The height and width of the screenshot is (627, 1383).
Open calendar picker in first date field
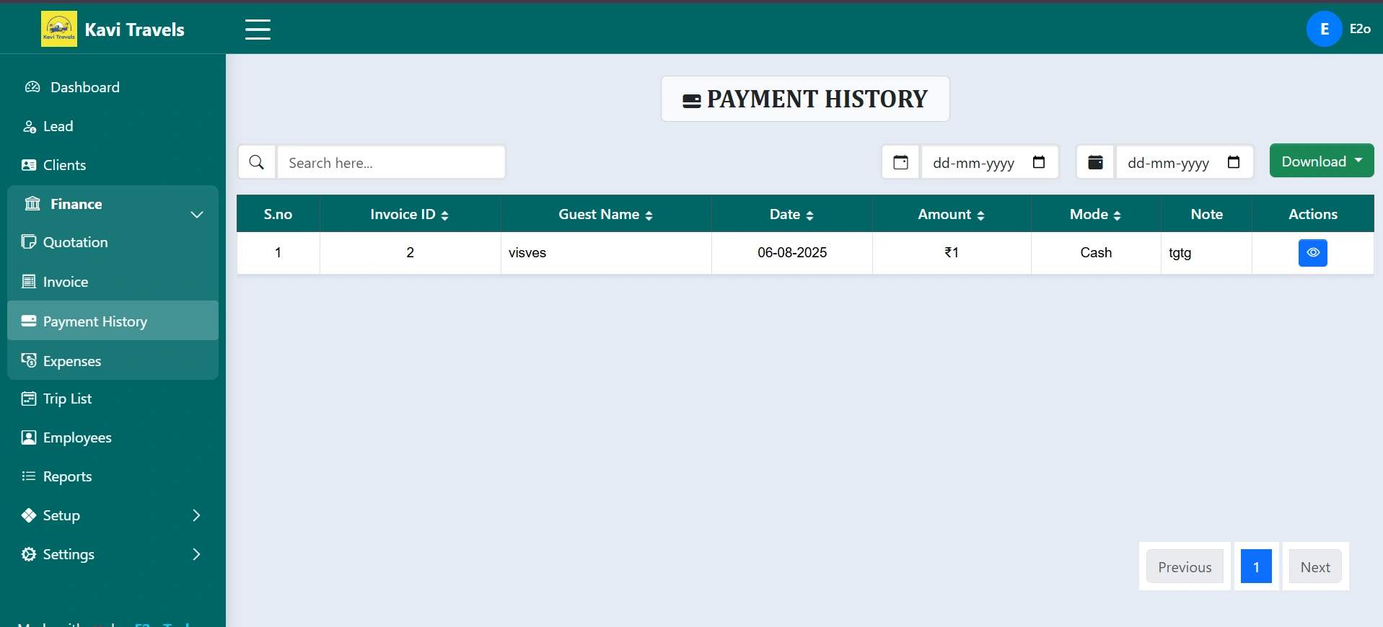click(x=1039, y=162)
